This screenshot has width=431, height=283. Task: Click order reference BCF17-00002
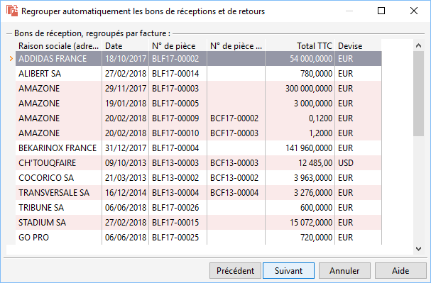coord(234,118)
